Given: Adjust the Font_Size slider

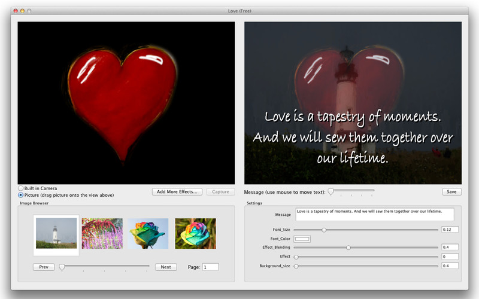Looking at the screenshot, I should pyautogui.click(x=366, y=230).
